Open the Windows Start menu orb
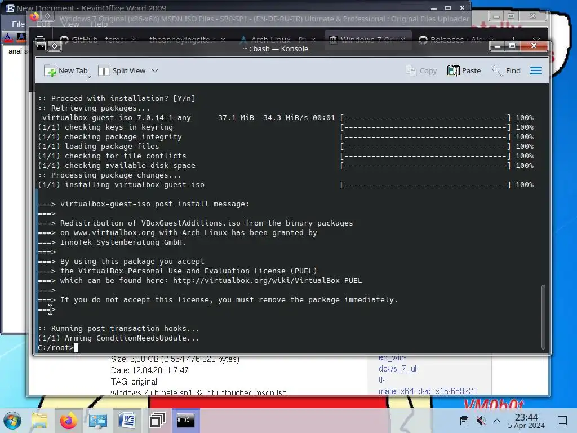The image size is (577, 433). pos(12,421)
